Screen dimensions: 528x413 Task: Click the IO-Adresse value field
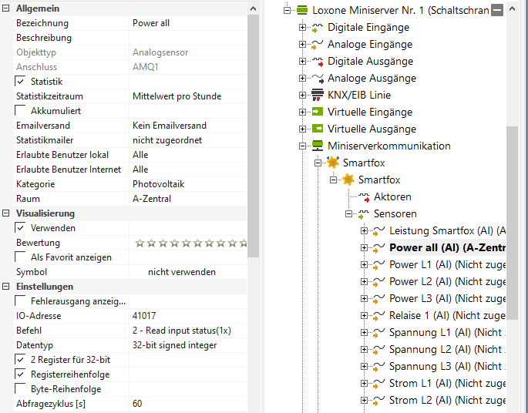point(189,316)
